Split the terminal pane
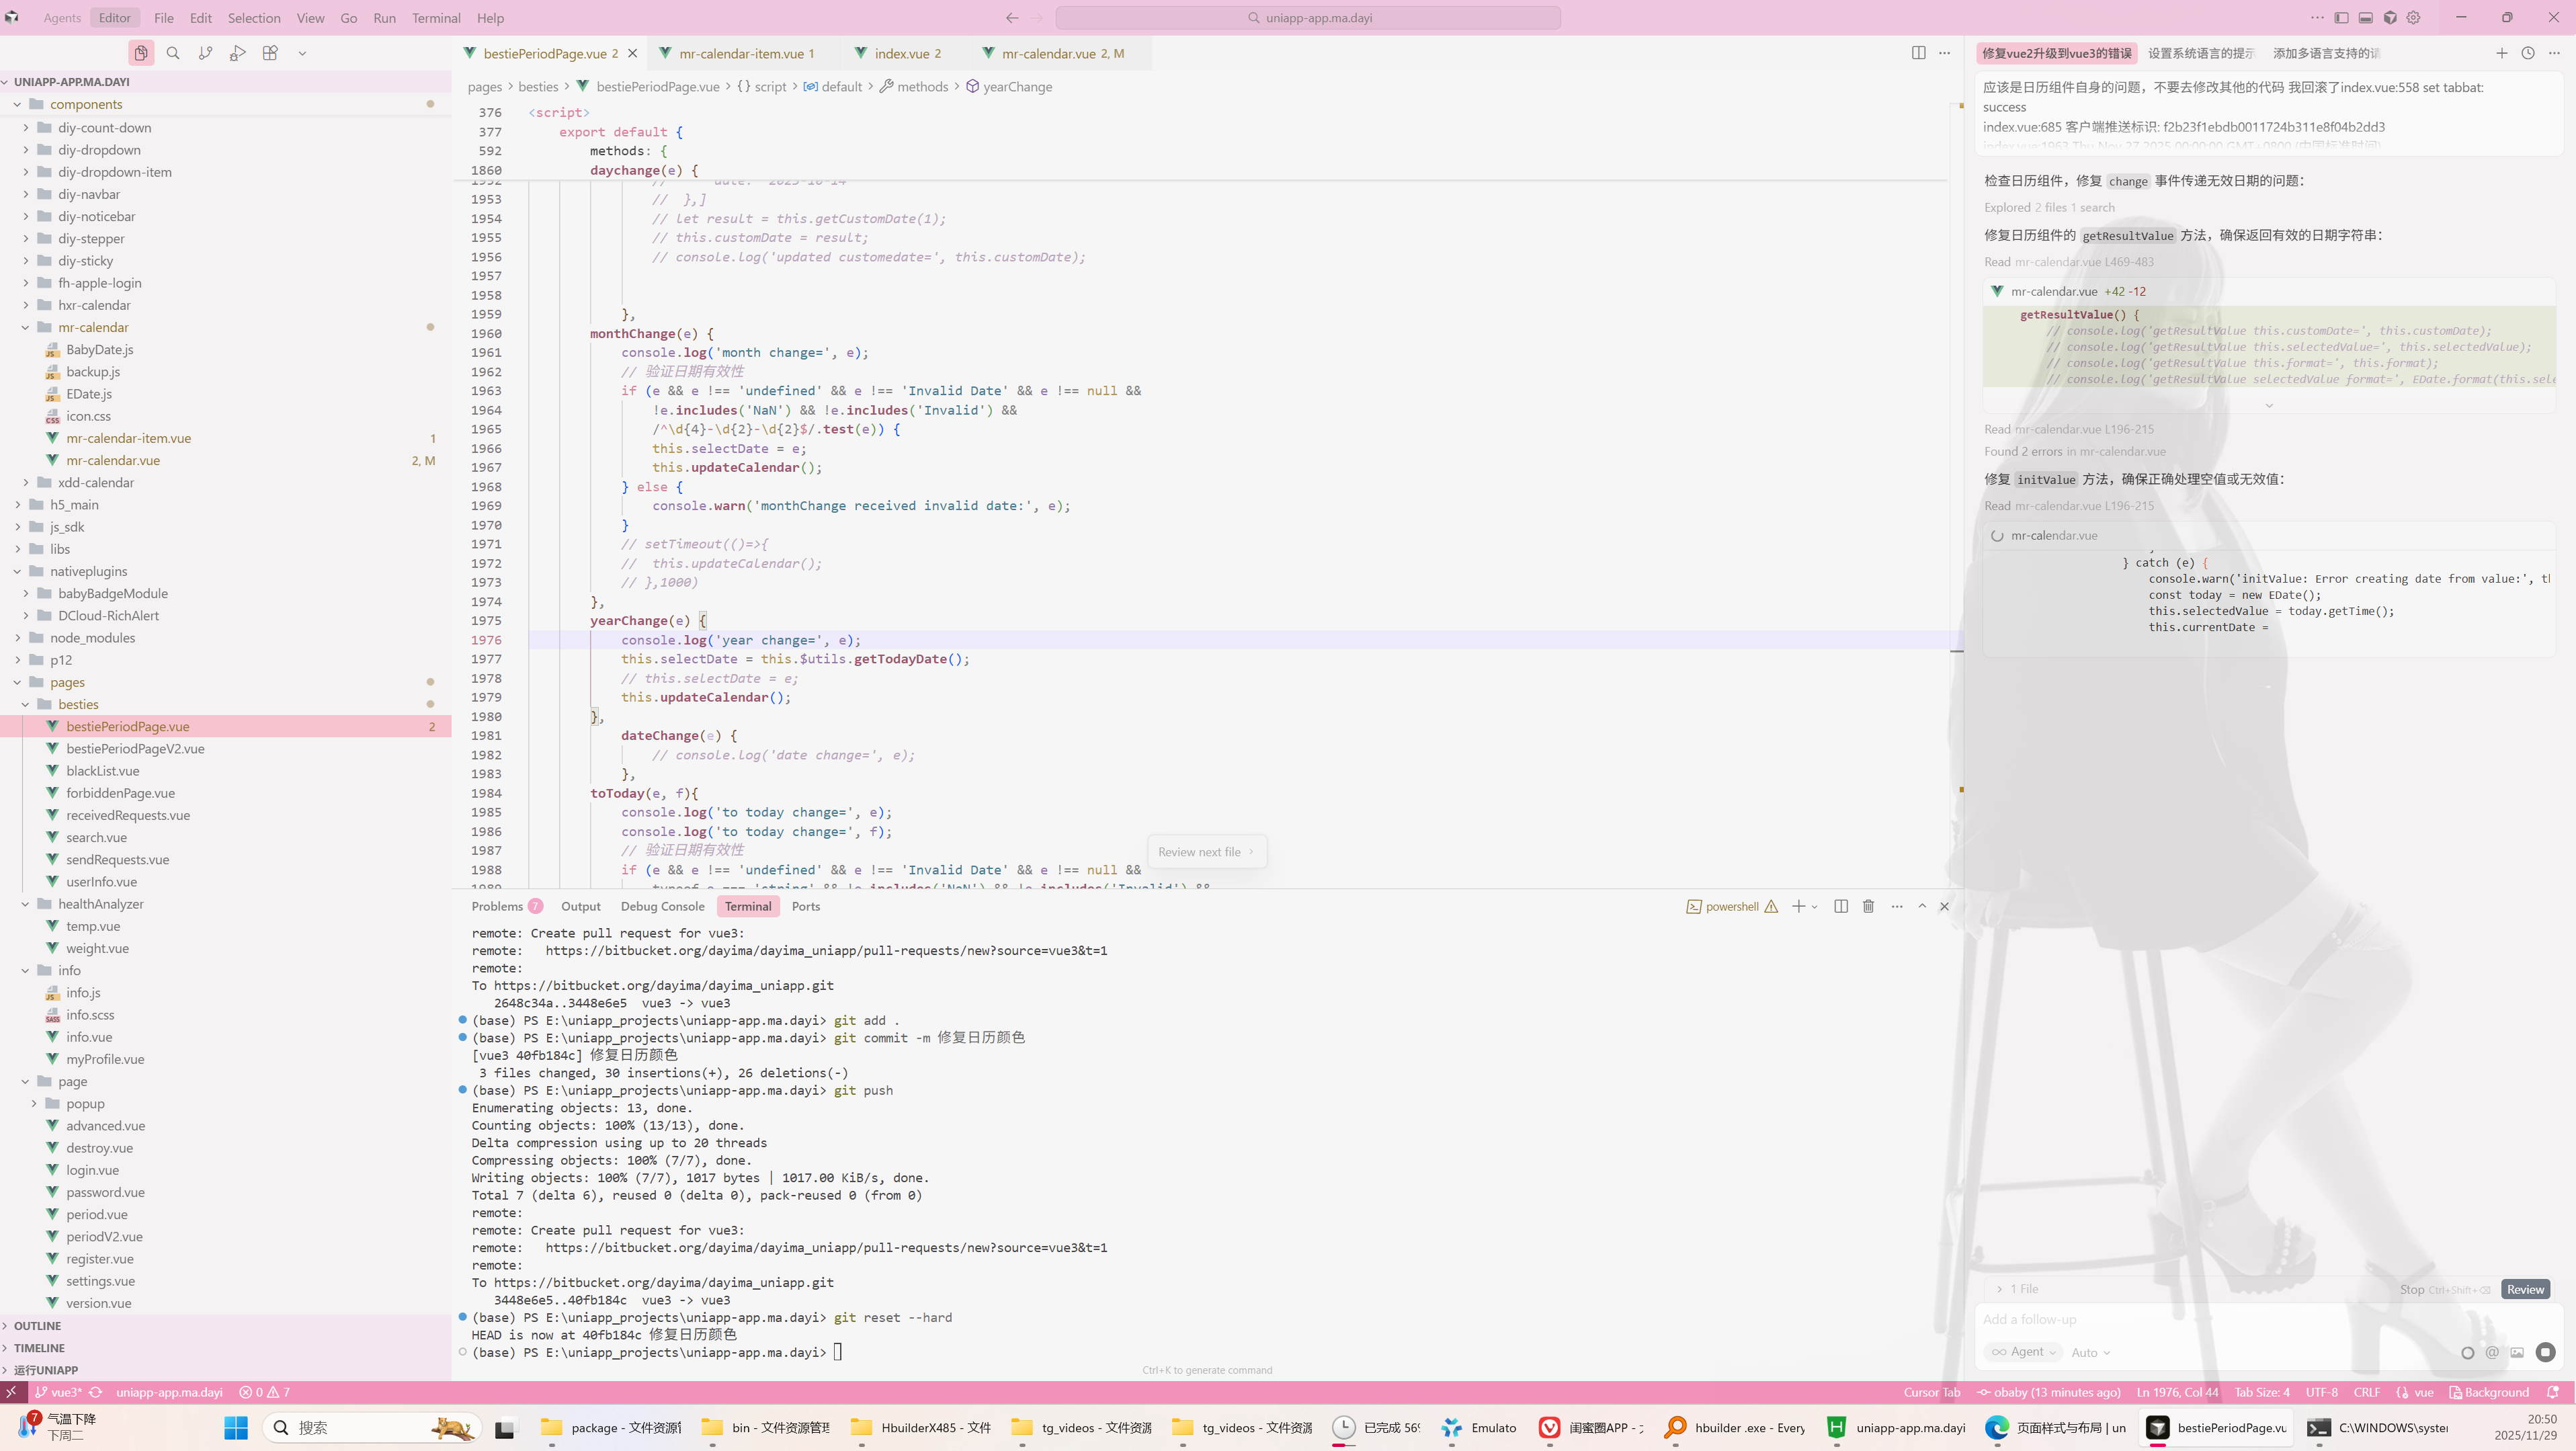This screenshot has height=1451, width=2576. point(1841,906)
